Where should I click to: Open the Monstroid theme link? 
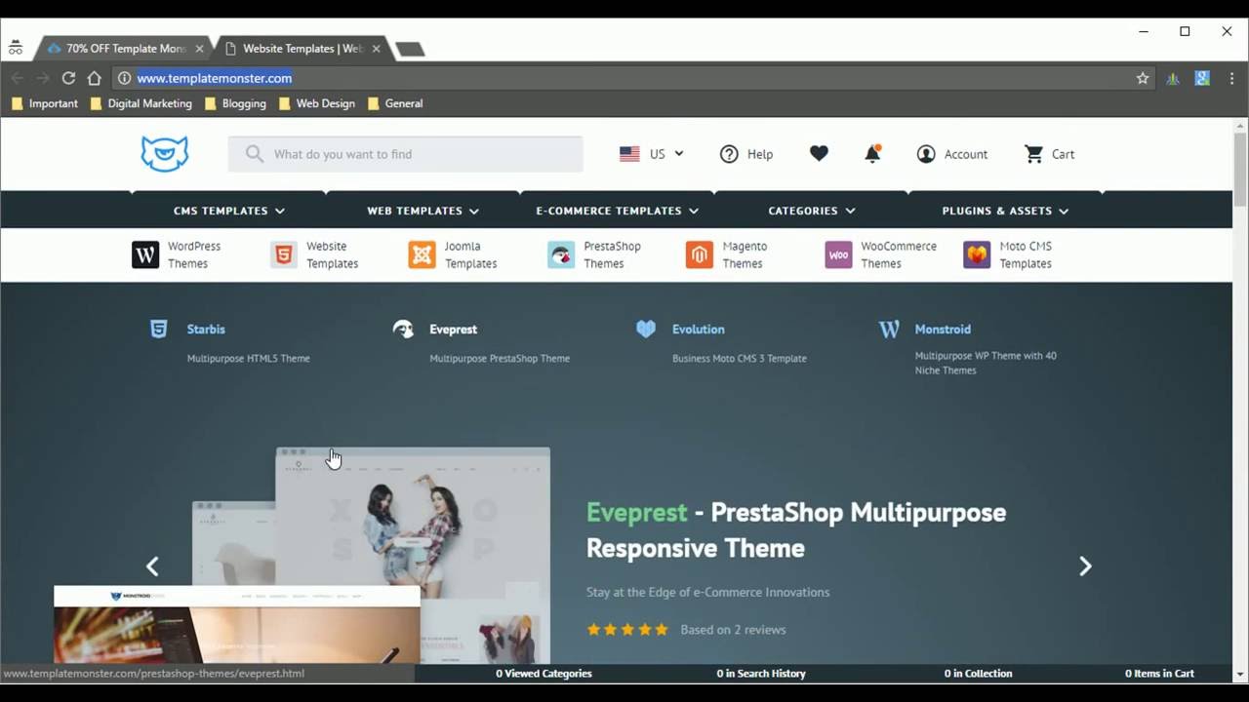(943, 330)
